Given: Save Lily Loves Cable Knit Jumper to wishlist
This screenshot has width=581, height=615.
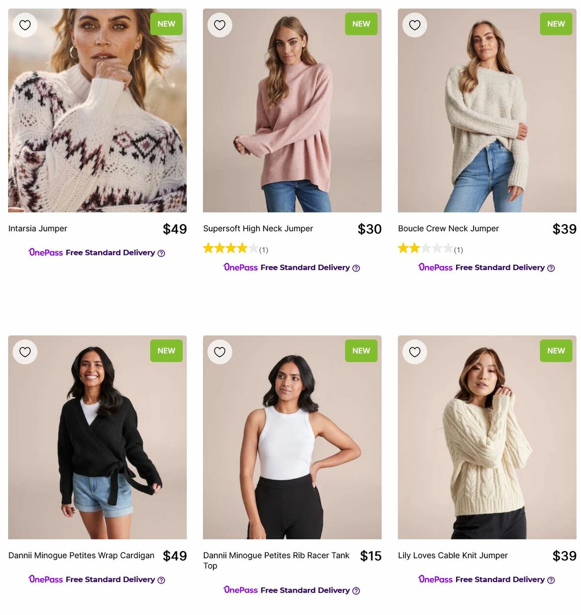Looking at the screenshot, I should [414, 352].
